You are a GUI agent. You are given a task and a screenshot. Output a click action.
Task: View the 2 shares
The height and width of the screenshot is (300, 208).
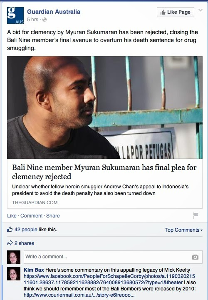24,243
